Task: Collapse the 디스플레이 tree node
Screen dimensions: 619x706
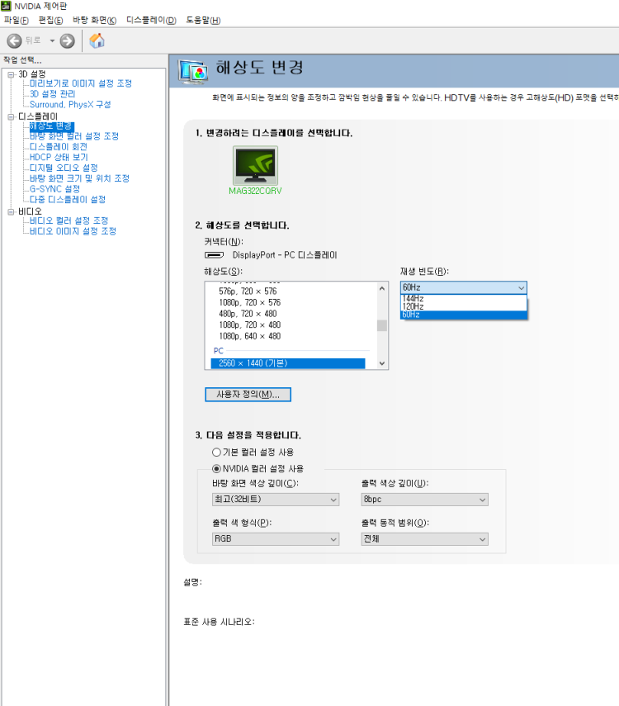Action: [11, 116]
